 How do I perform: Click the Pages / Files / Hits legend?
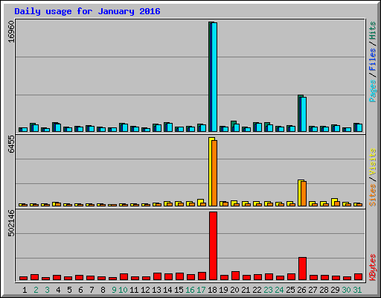[373, 62]
